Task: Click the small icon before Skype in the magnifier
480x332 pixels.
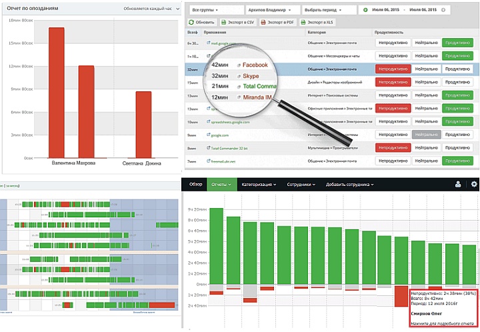Action: click(239, 77)
